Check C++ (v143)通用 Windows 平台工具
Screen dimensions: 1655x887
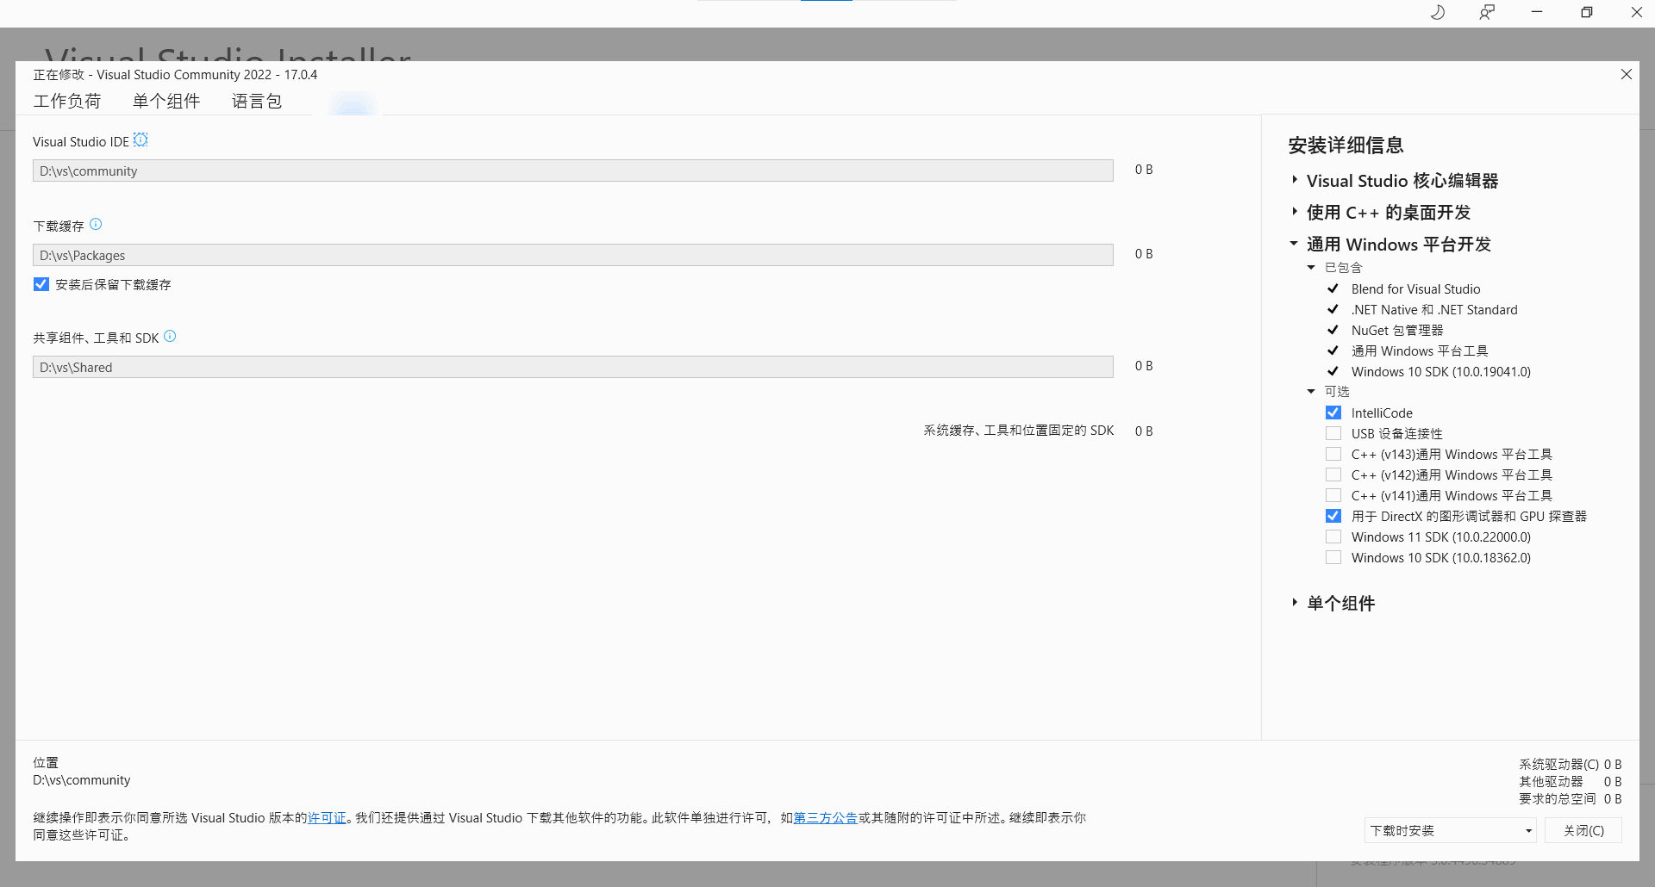[x=1333, y=454]
